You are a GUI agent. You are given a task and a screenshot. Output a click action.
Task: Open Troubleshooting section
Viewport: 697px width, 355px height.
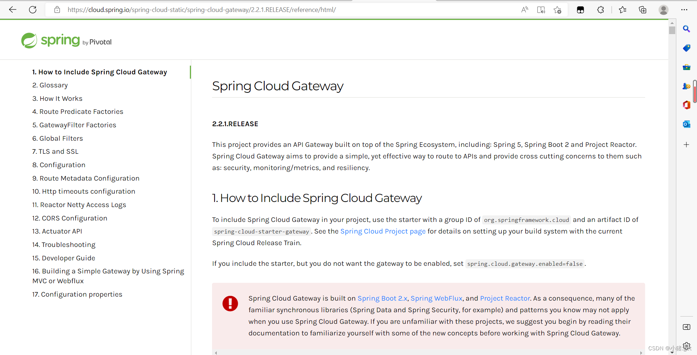pyautogui.click(x=64, y=245)
